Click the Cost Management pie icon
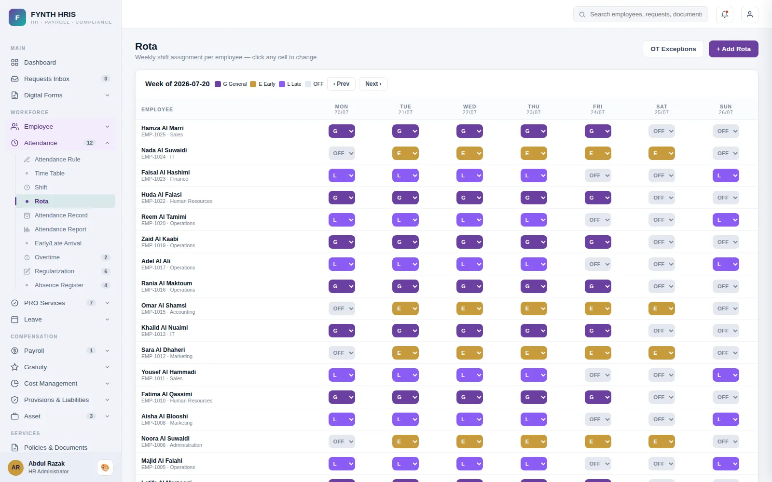Viewport: 772px width, 482px height. (x=15, y=384)
